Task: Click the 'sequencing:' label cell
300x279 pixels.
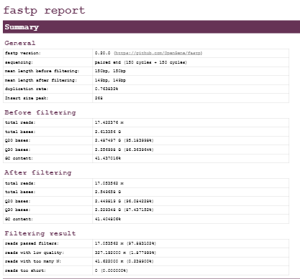Action: 48,62
